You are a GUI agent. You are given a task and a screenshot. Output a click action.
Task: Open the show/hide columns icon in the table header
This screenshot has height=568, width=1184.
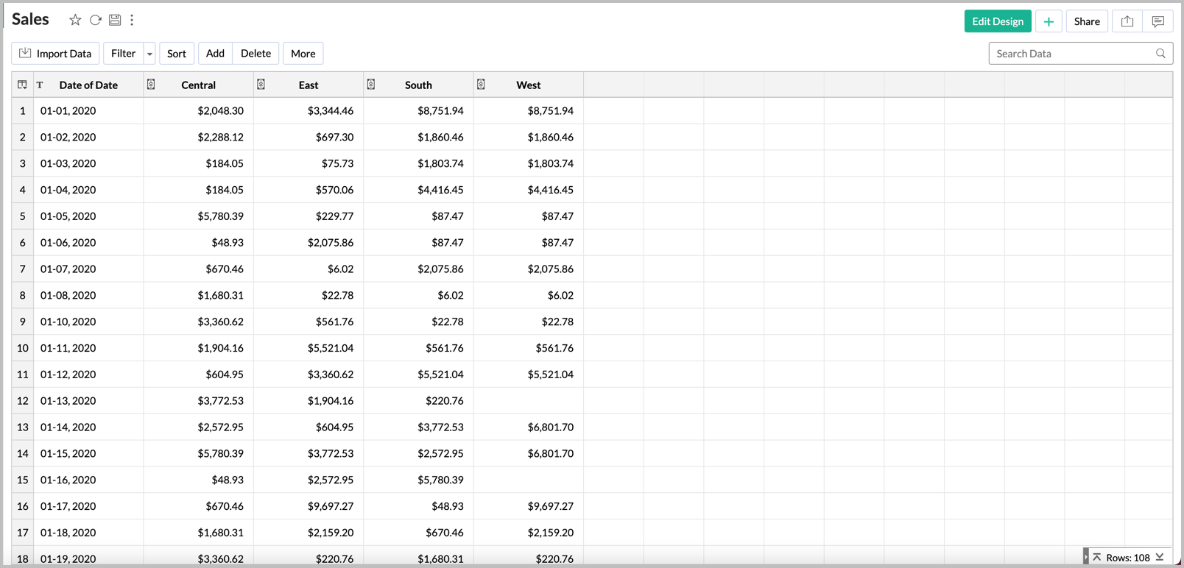click(22, 85)
